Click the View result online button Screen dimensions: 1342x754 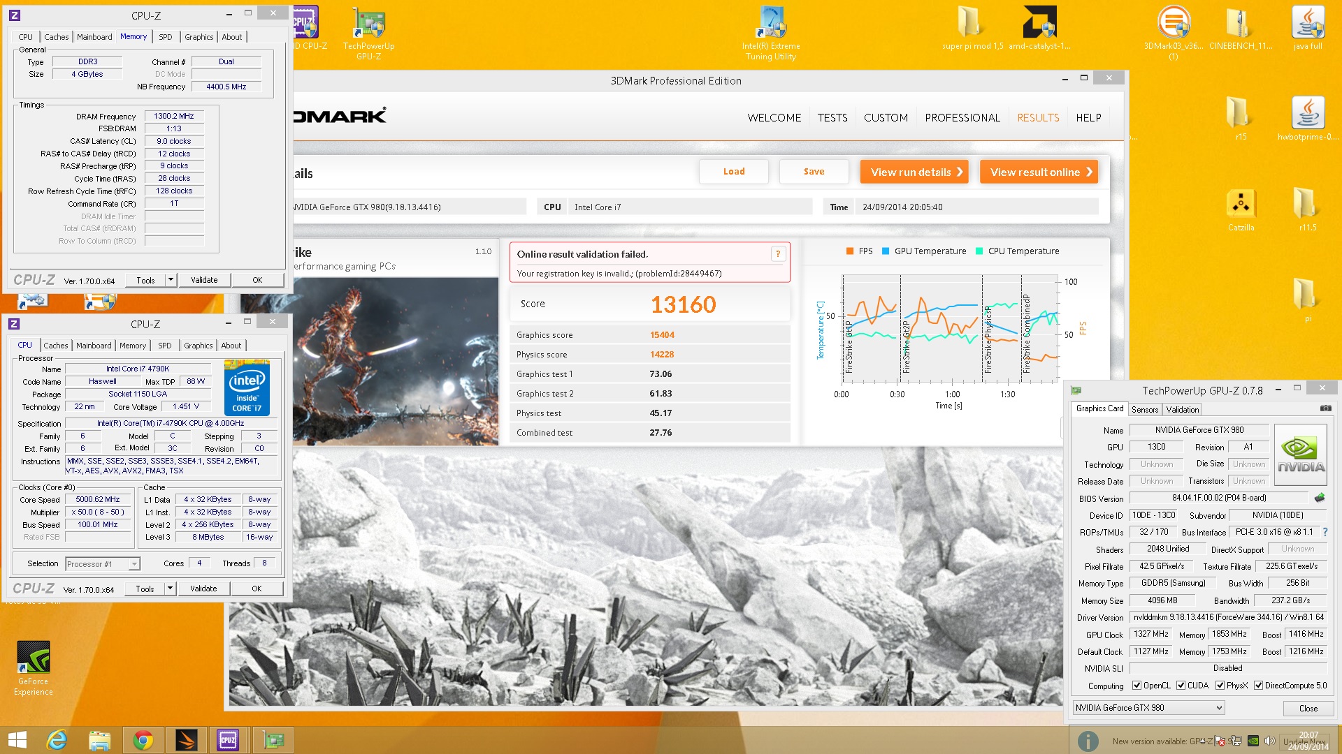pos(1038,172)
